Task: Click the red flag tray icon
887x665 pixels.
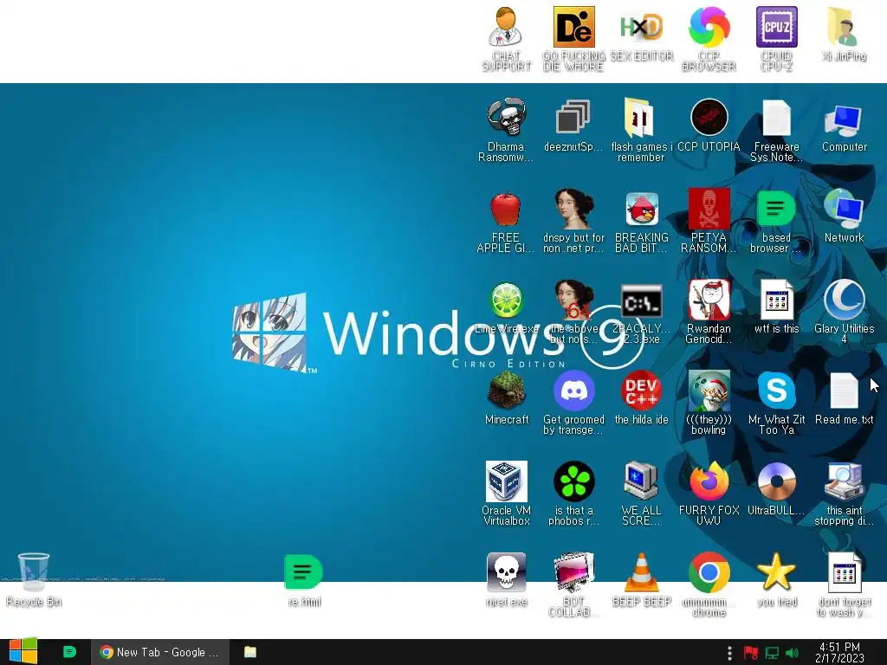Action: (x=751, y=653)
